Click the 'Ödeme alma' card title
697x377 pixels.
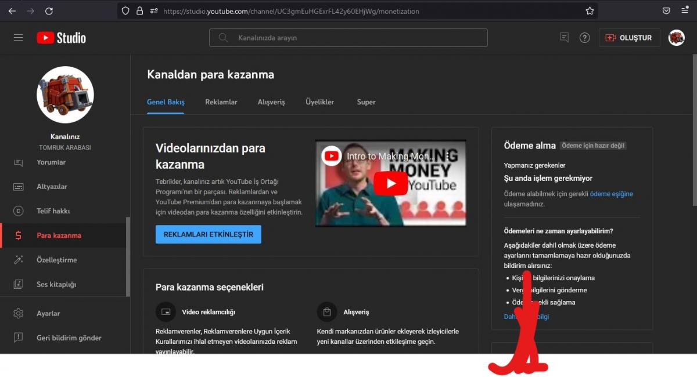[x=530, y=146]
